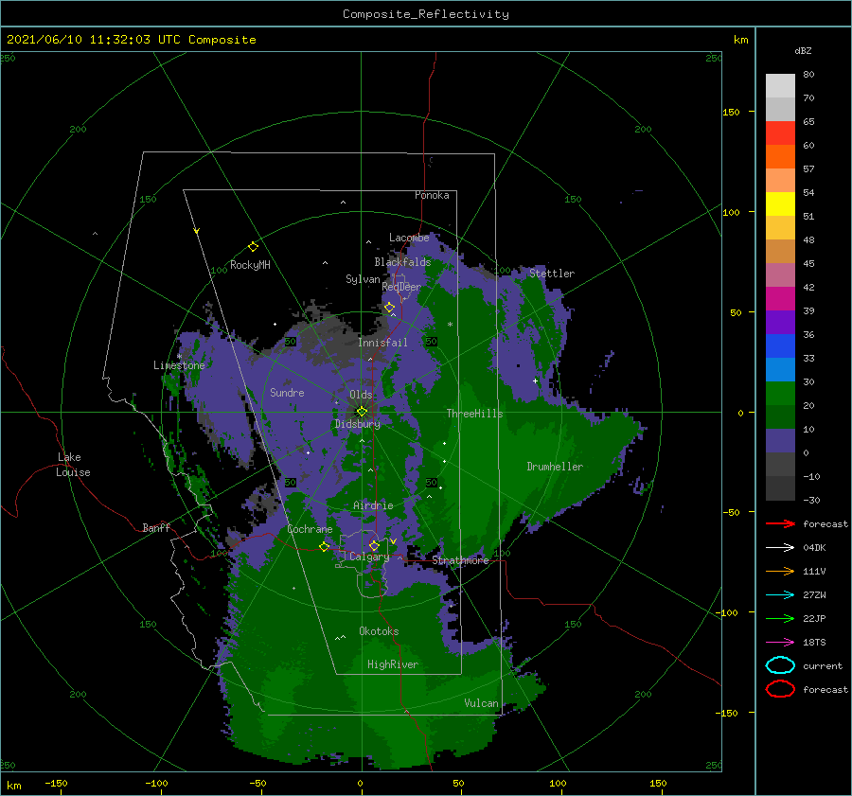
Task: Click the Strathmore label
Action: point(460,560)
